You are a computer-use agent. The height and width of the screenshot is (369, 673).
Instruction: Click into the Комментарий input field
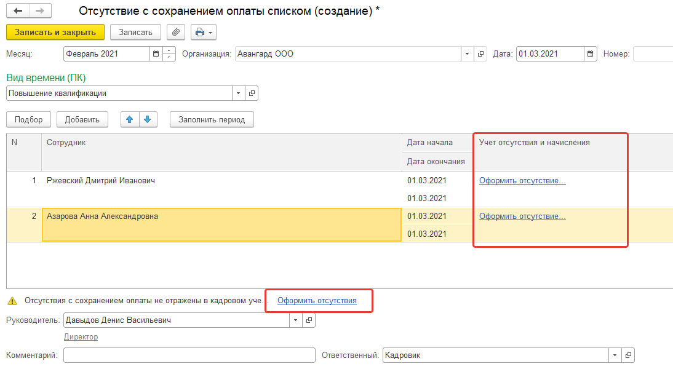click(189, 355)
